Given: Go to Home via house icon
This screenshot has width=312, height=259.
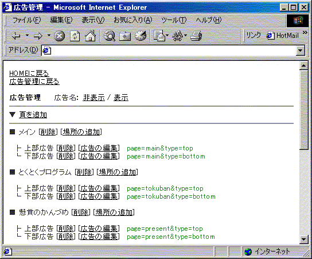Looking at the screenshot, I should coord(91,36).
